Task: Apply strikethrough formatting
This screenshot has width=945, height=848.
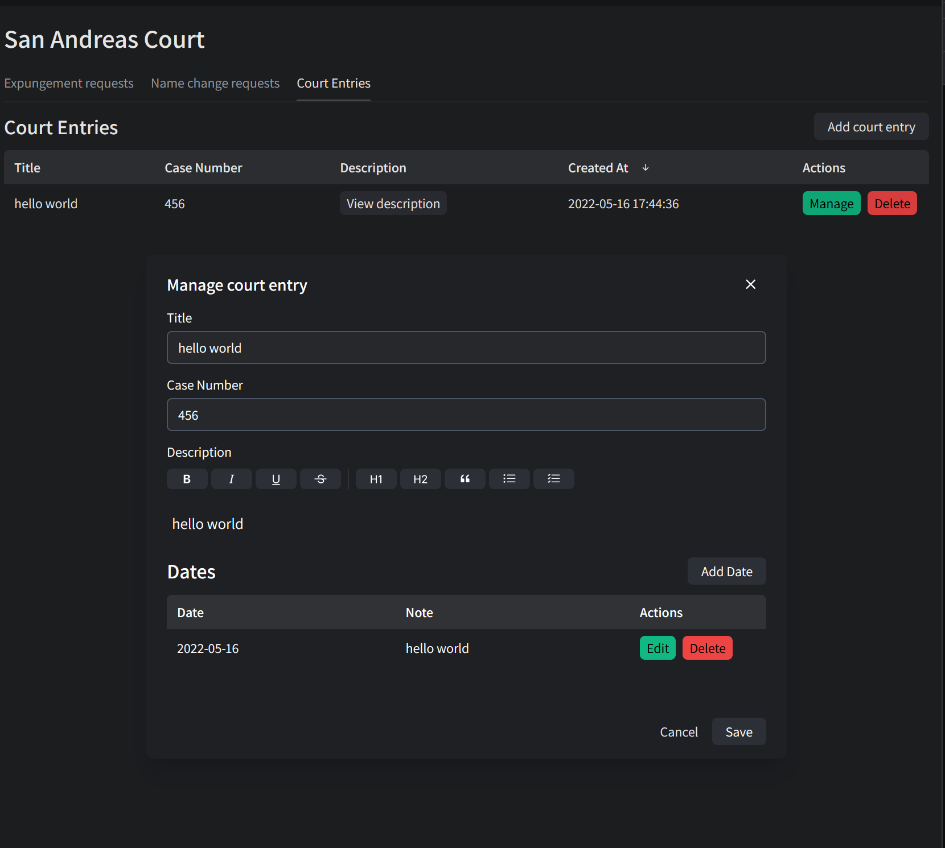Action: (x=320, y=479)
